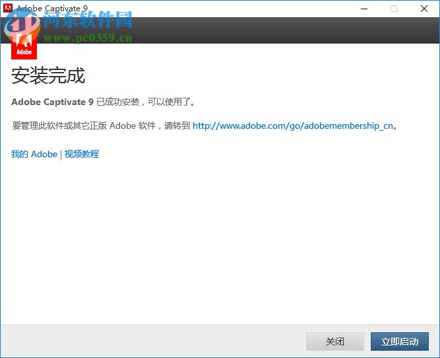Close the installer window with X
The width and height of the screenshot is (440, 358).
click(x=424, y=9)
